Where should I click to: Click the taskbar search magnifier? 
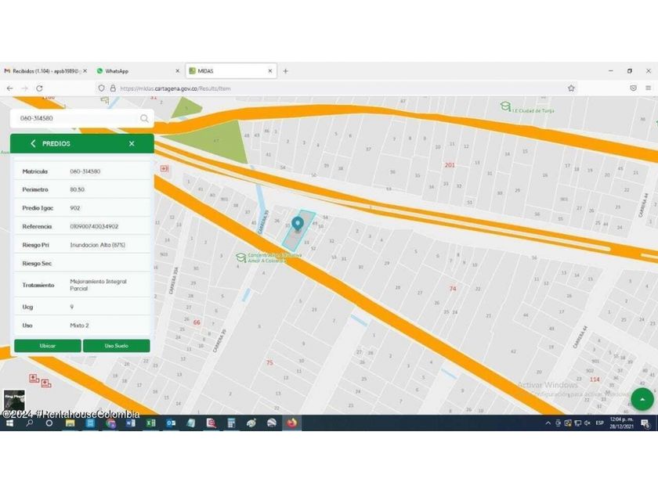pos(30,423)
